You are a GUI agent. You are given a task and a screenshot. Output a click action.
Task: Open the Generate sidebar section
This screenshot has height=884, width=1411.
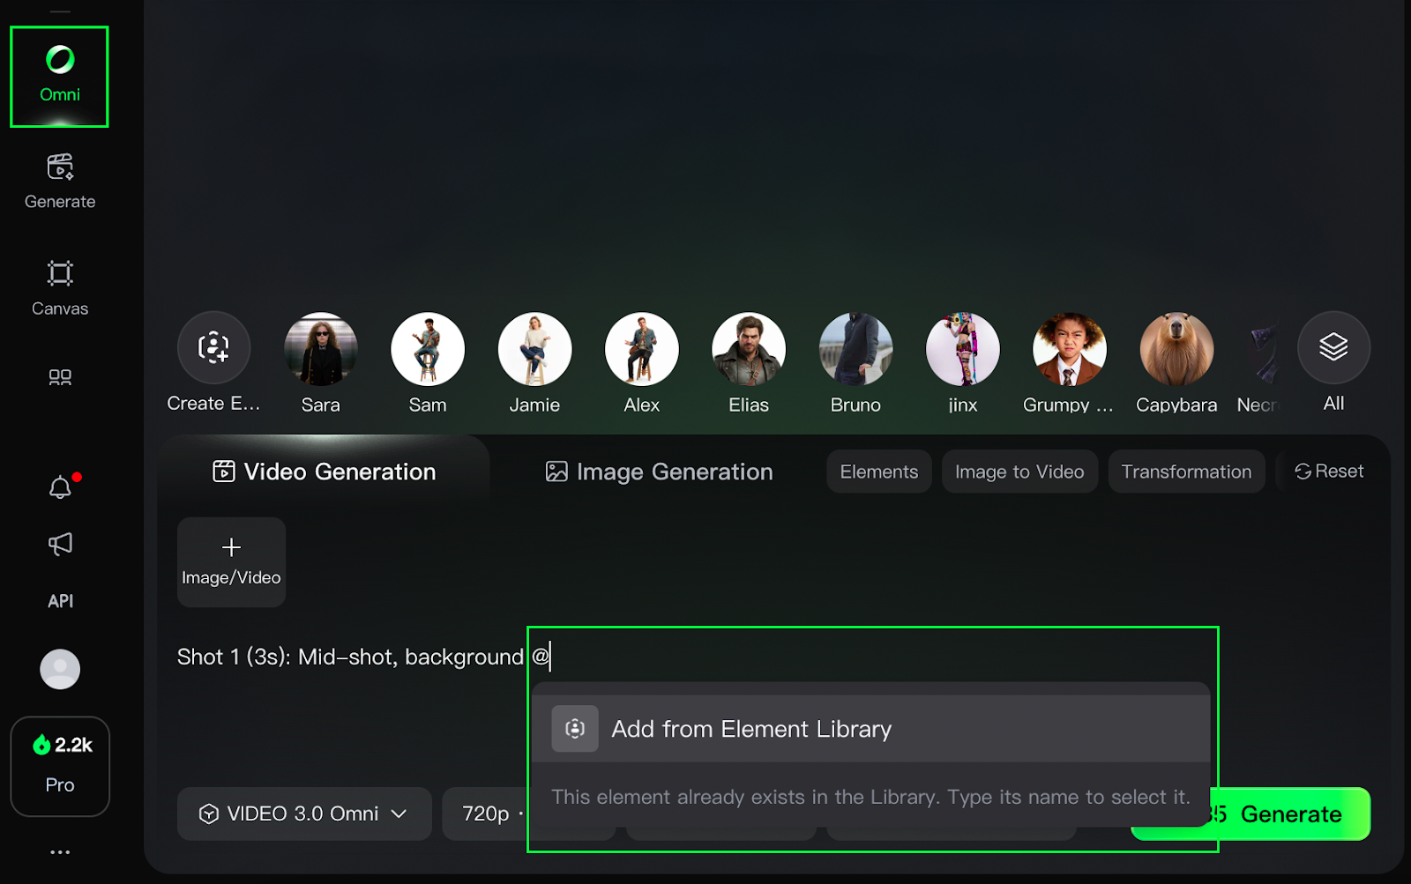[59, 182]
